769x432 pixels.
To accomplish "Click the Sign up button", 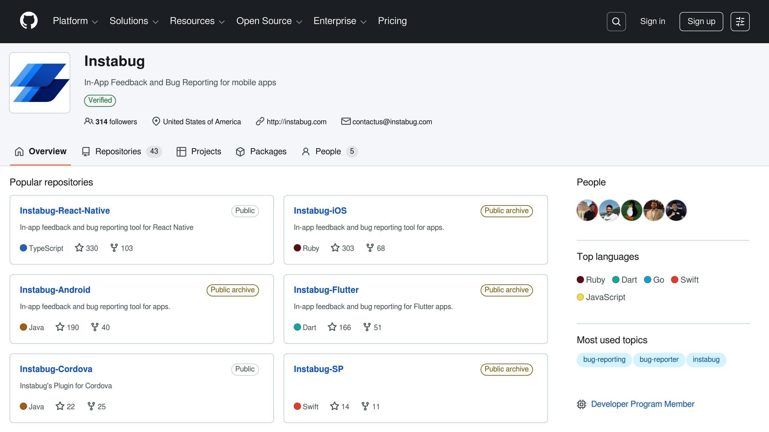I will tap(701, 21).
